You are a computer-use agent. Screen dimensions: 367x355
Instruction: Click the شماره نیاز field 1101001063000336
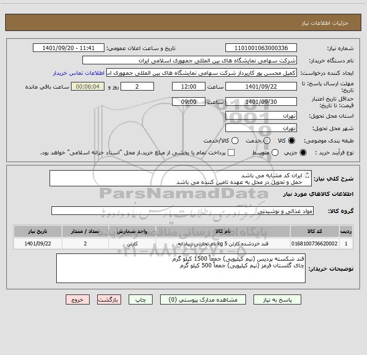[261, 48]
